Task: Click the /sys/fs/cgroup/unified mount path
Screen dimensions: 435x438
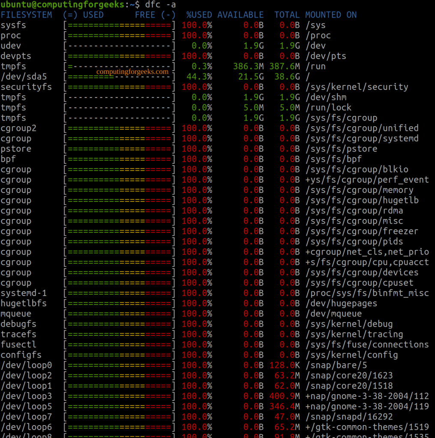Action: tap(362, 128)
